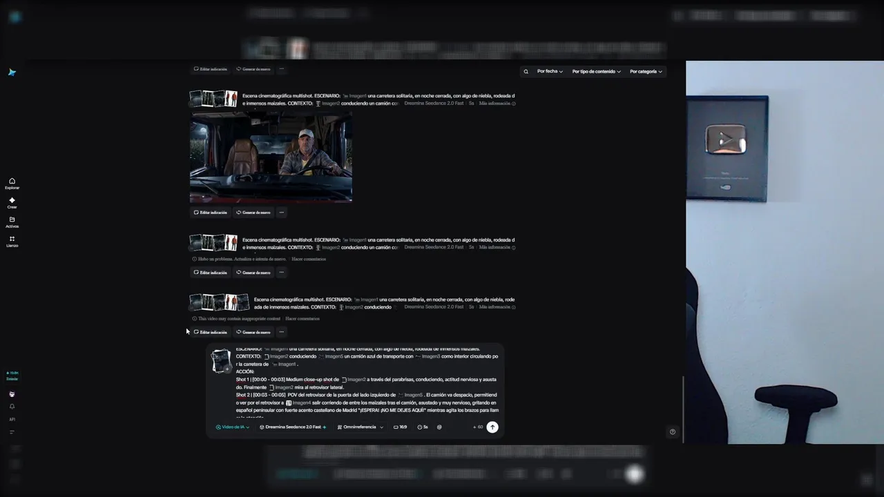
Task: Open reference thumbnails of the inappropriate content prompt
Action: (220, 302)
